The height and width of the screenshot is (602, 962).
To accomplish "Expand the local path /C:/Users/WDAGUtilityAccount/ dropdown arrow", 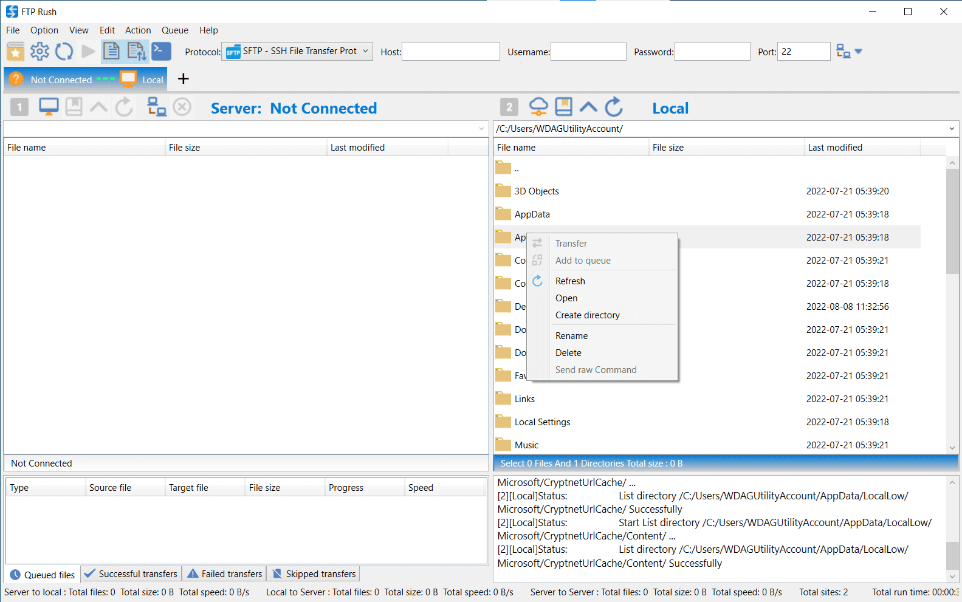I will (952, 129).
